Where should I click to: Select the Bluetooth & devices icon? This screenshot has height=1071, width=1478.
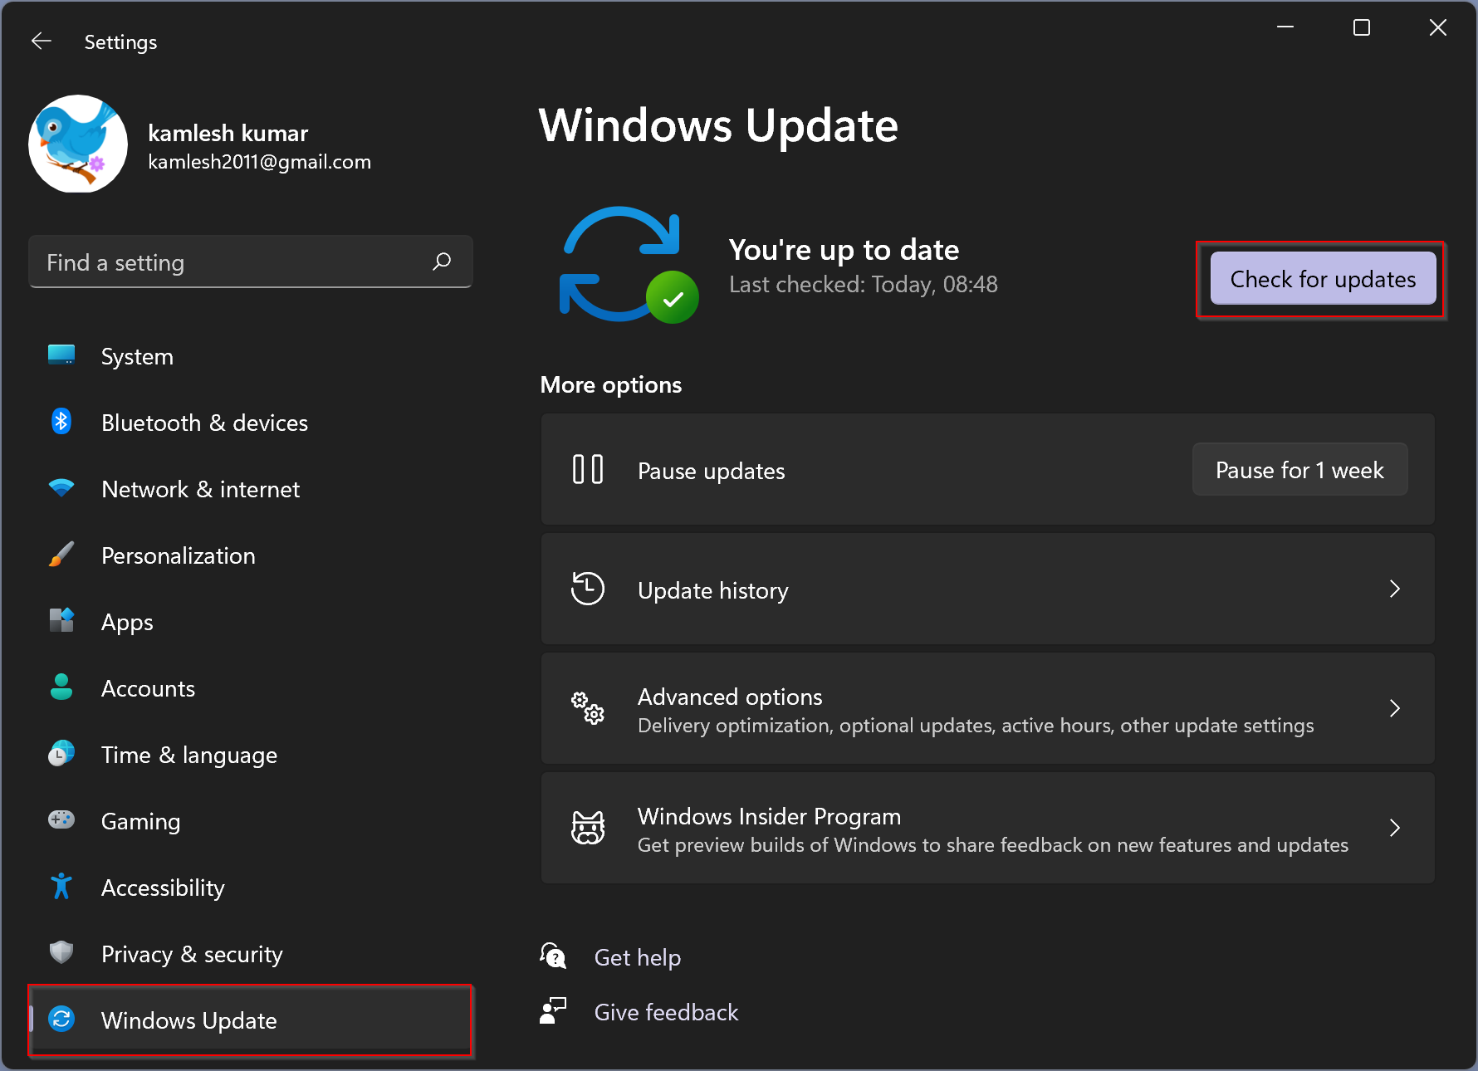tap(61, 422)
